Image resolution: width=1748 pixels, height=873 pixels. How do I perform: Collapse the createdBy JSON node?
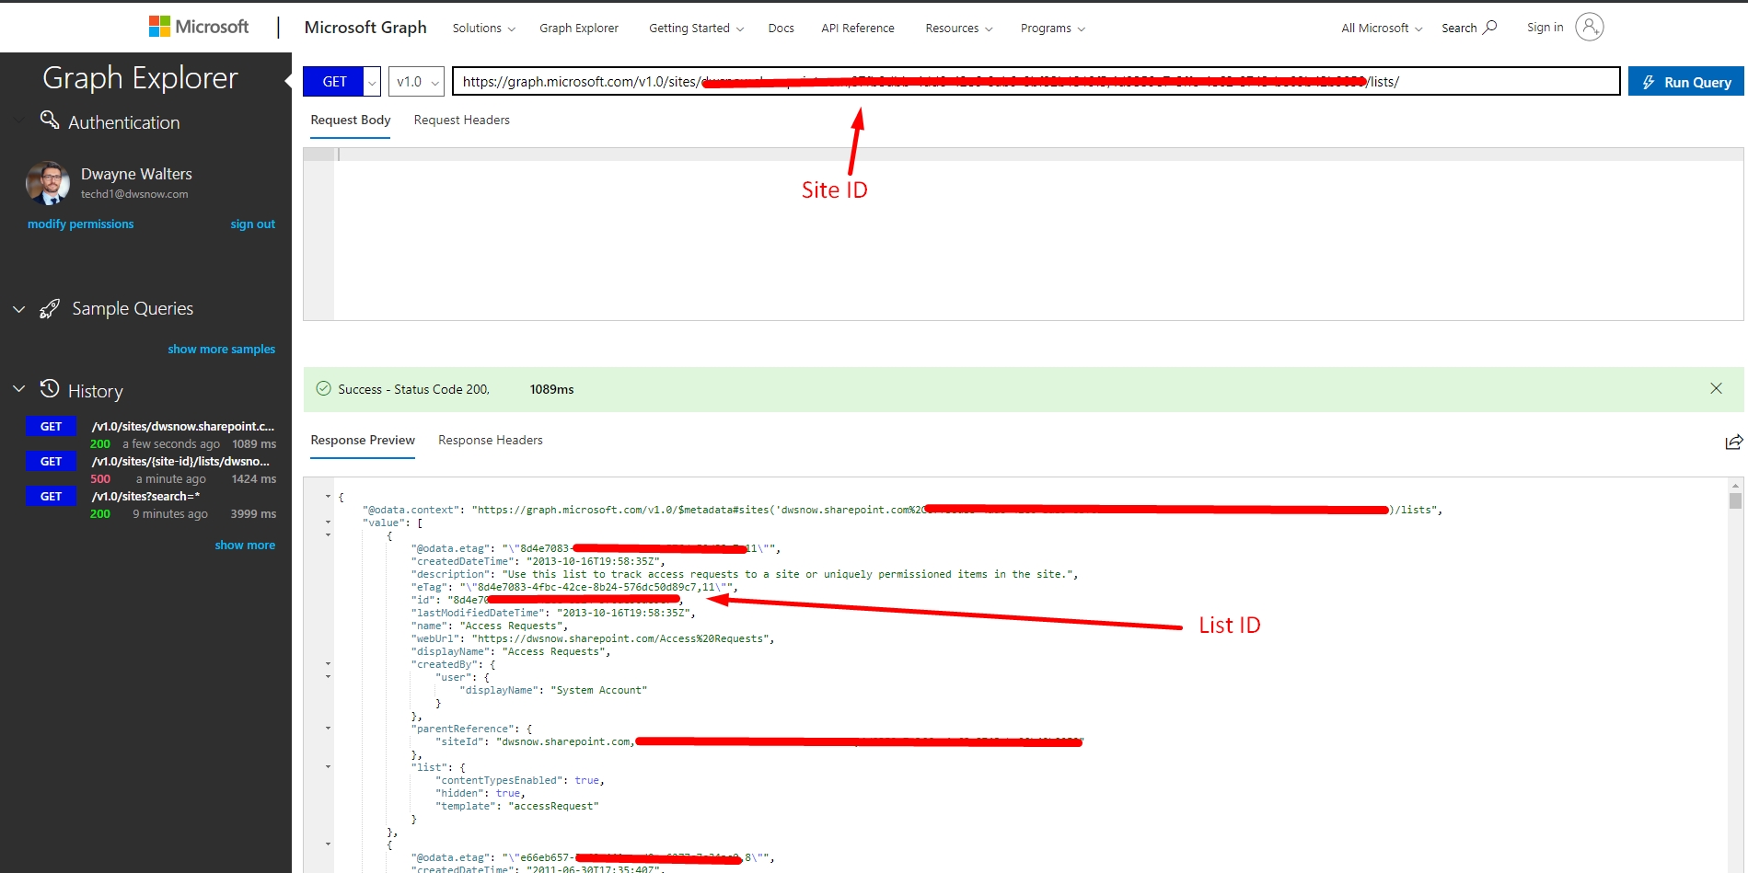[x=329, y=664]
